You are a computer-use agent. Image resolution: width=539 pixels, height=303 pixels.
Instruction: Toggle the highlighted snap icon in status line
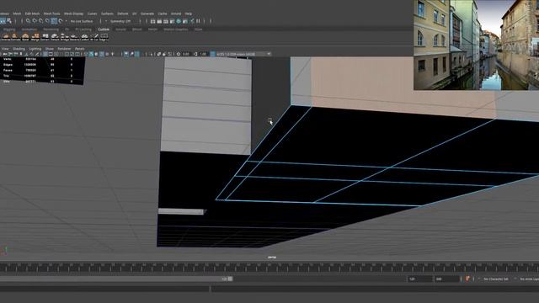(54, 21)
